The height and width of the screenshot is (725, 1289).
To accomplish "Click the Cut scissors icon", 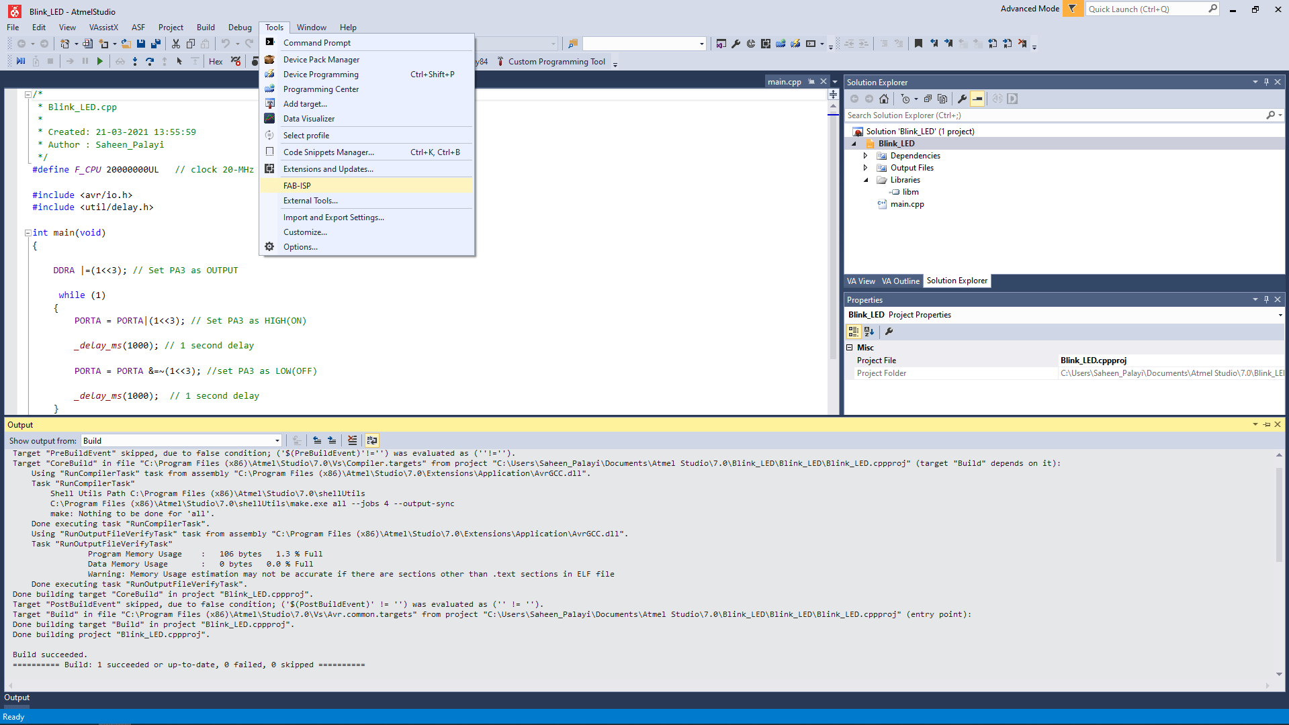I will (176, 44).
